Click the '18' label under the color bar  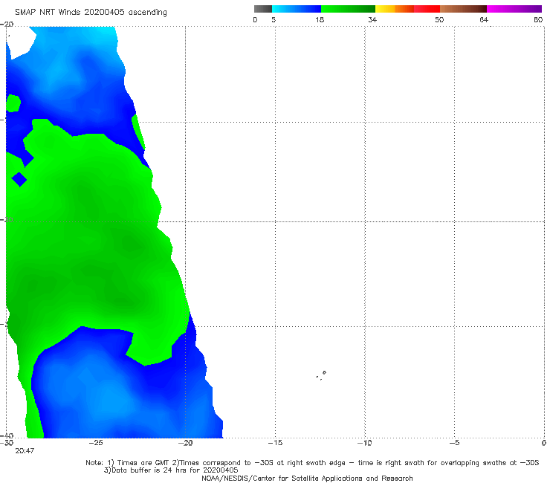click(320, 20)
